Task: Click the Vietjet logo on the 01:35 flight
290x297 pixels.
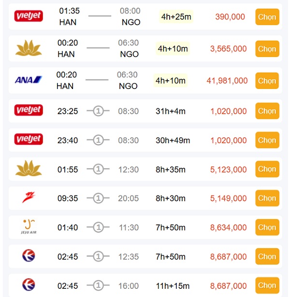Action: point(29,16)
